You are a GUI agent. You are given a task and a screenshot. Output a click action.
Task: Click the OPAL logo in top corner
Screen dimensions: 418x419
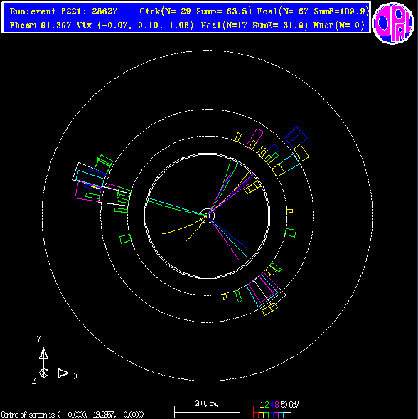(x=393, y=23)
